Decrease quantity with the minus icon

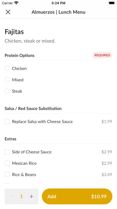(12, 196)
